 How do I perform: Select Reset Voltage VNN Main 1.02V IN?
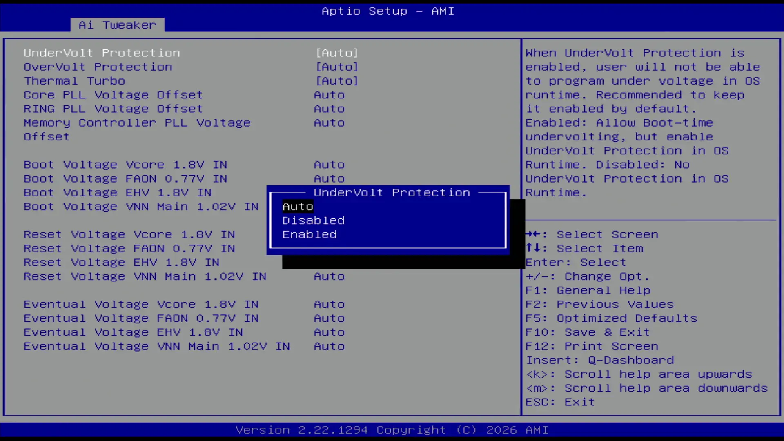tap(145, 276)
